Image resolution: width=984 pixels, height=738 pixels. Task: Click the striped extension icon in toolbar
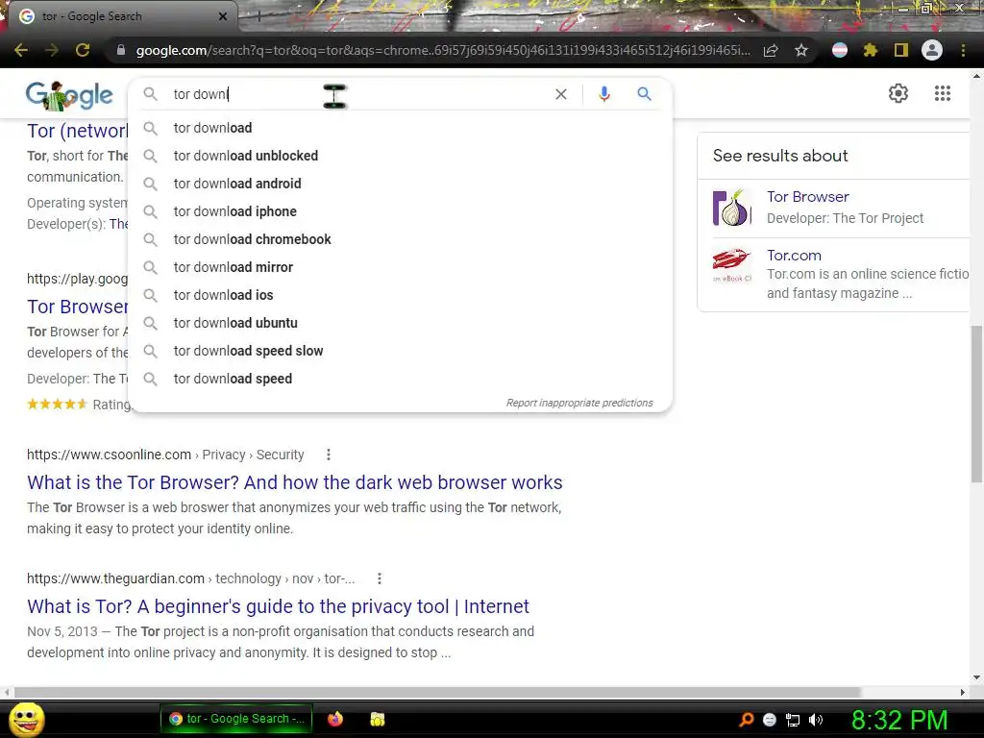[840, 50]
